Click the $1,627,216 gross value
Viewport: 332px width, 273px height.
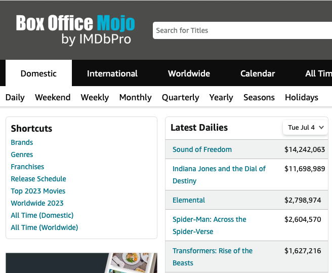click(303, 251)
